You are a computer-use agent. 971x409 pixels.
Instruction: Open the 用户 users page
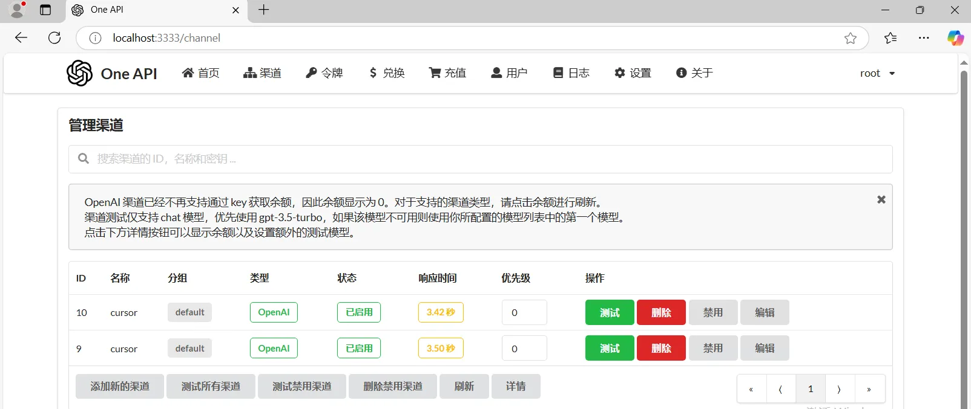click(509, 73)
